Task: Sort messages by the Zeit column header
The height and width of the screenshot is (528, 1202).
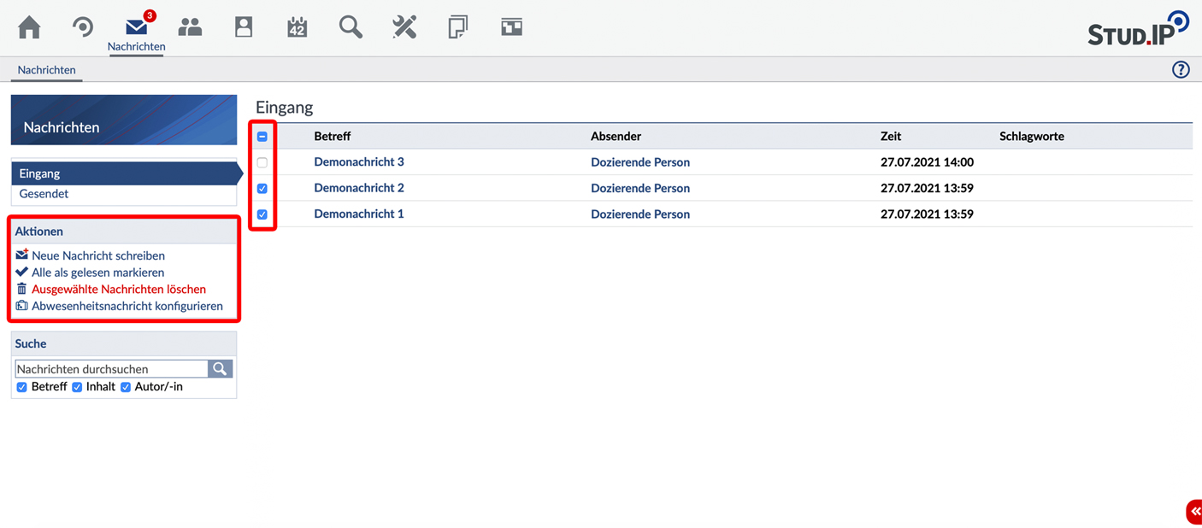Action: pyautogui.click(x=890, y=137)
